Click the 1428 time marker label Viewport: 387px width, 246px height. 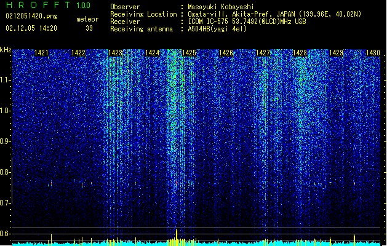click(300, 53)
